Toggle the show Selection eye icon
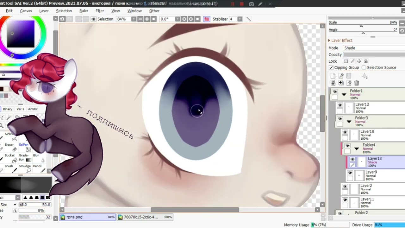The width and height of the screenshot is (405, 228). pyautogui.click(x=93, y=19)
